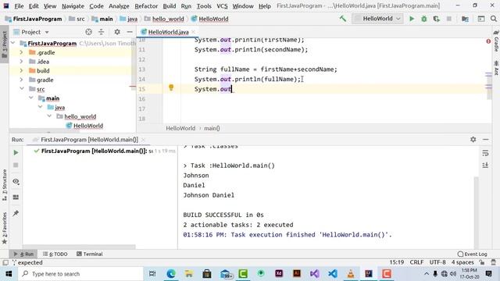This screenshot has height=281, width=500.
Task: Open the Gradle tool window on the right
Action: 496,41
